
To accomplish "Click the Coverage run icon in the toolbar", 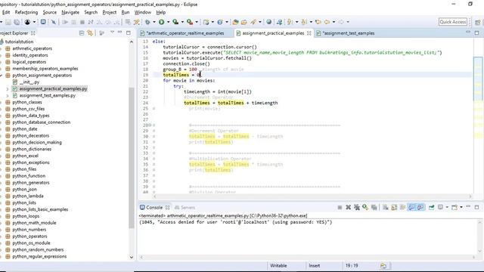I will (x=175, y=22).
